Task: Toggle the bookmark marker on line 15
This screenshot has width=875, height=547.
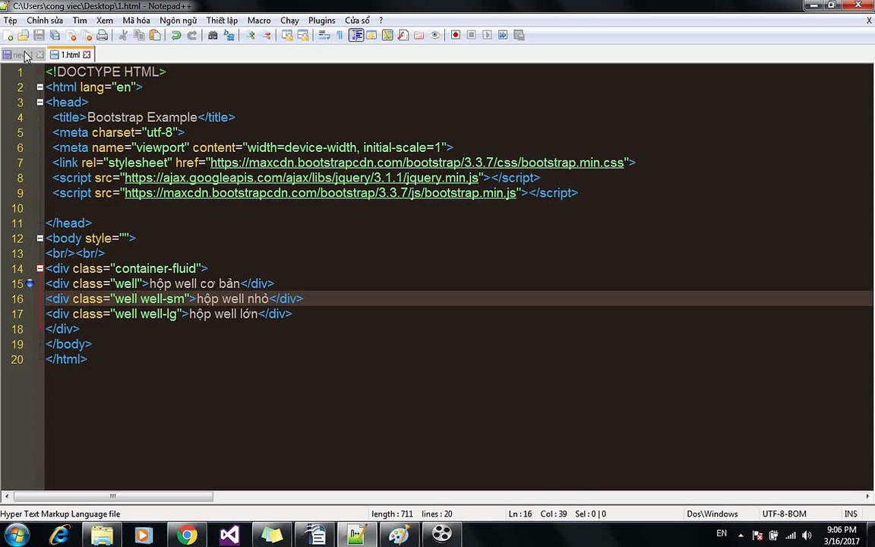Action: (30, 283)
